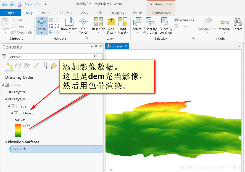Switch to the Imagery ribbon tab

pyautogui.click(x=118, y=13)
